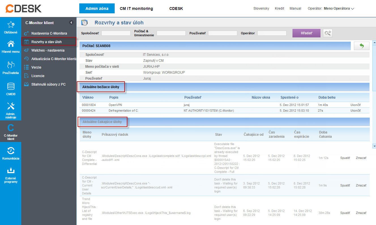
Task: Click JURAJ-HP computer name value
Action: point(151,67)
